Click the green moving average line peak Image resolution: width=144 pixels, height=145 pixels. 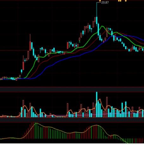(x=102, y=26)
